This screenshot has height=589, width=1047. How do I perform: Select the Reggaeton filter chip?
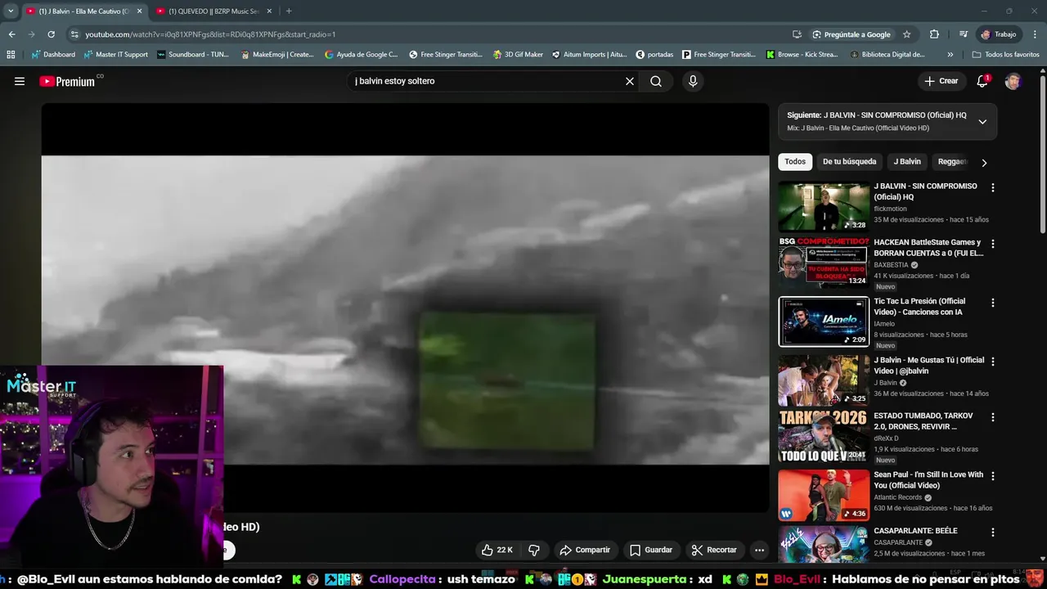tap(952, 162)
